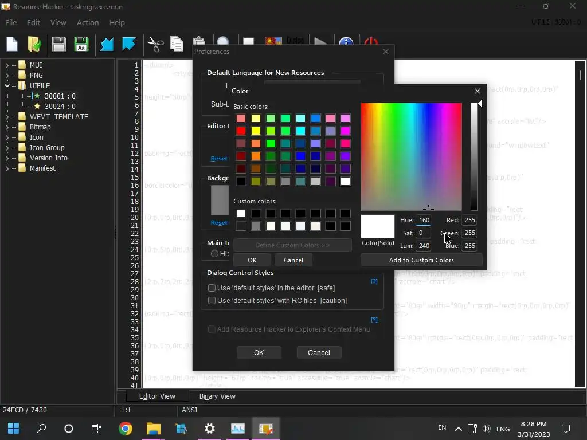This screenshot has width=587, height=440.
Task: Click the luminance slider strip
Action: [474, 157]
